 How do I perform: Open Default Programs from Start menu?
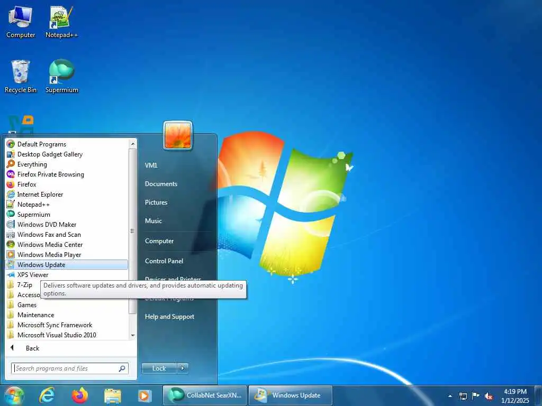pos(67,144)
